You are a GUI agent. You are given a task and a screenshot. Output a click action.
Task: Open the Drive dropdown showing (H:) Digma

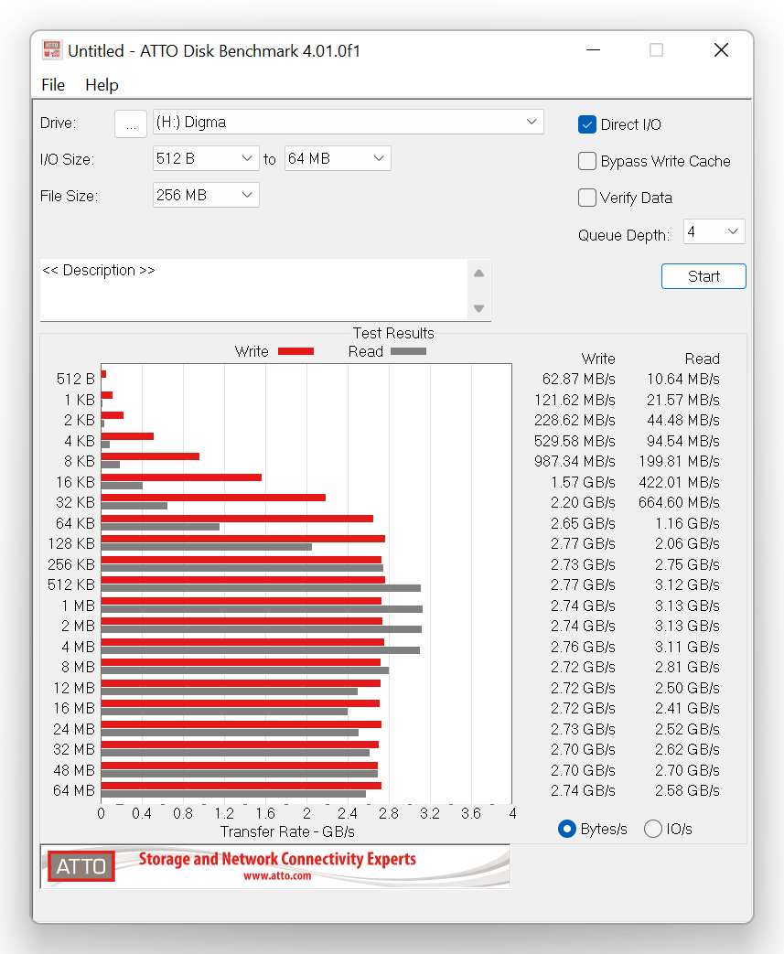(348, 122)
